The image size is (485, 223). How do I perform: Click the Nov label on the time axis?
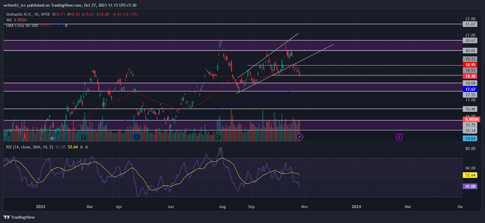(x=304, y=207)
